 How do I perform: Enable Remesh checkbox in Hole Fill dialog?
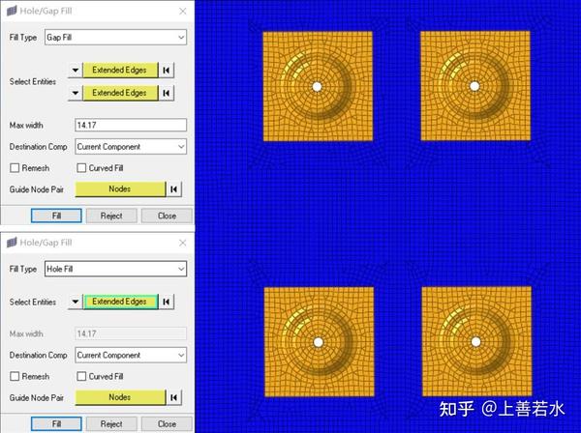pyautogui.click(x=15, y=376)
